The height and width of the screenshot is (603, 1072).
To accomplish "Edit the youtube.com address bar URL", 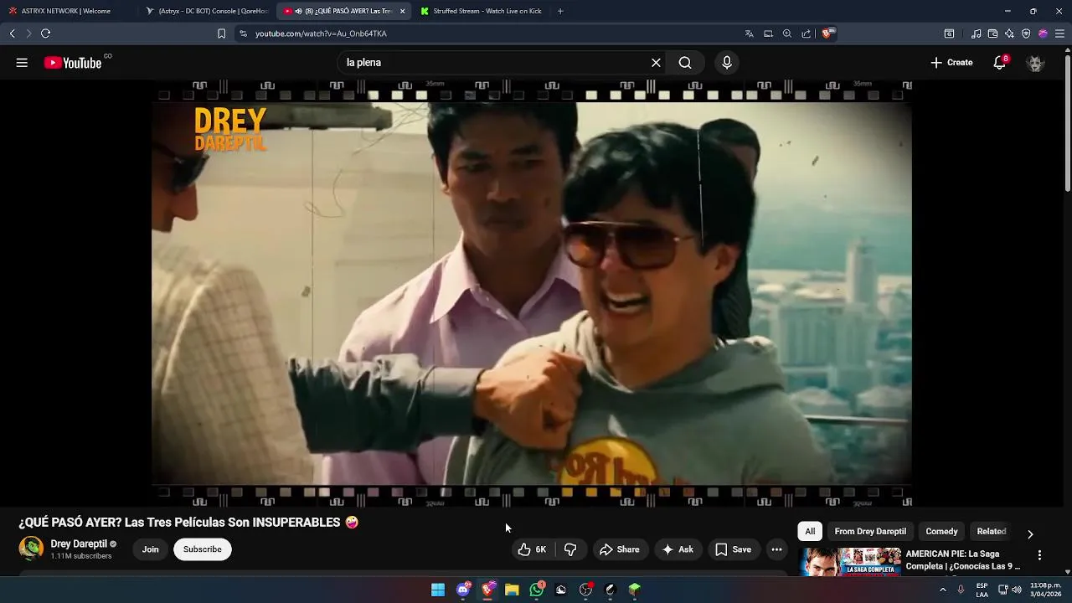I will 321,33.
